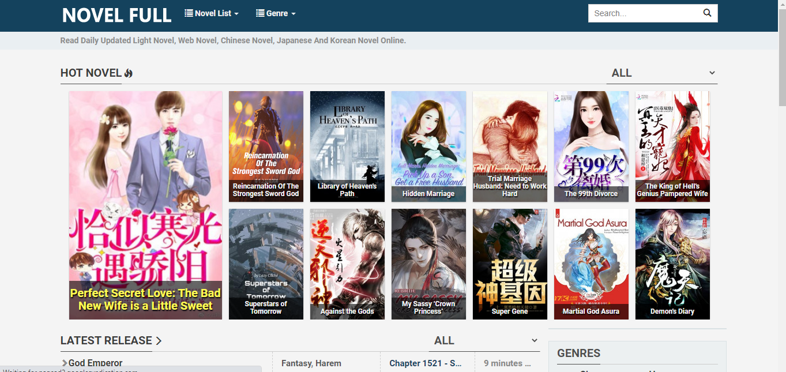Click the arrow icon after Latest Release
The image size is (786, 372).
tap(159, 341)
